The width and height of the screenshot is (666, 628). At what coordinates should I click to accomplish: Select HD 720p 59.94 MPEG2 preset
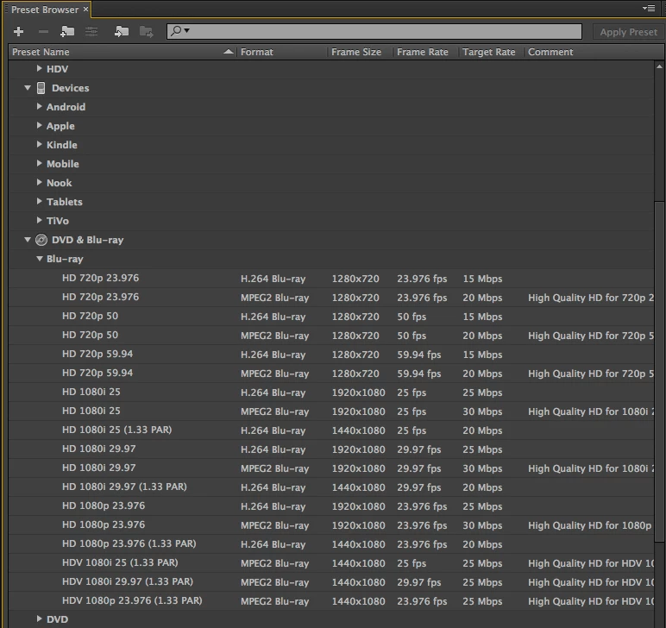click(331, 374)
